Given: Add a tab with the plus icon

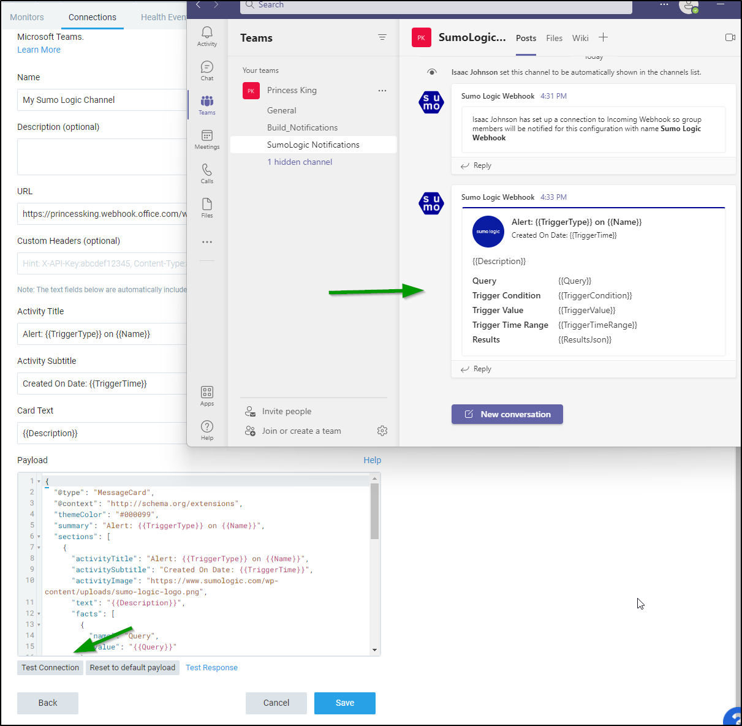Looking at the screenshot, I should point(604,37).
